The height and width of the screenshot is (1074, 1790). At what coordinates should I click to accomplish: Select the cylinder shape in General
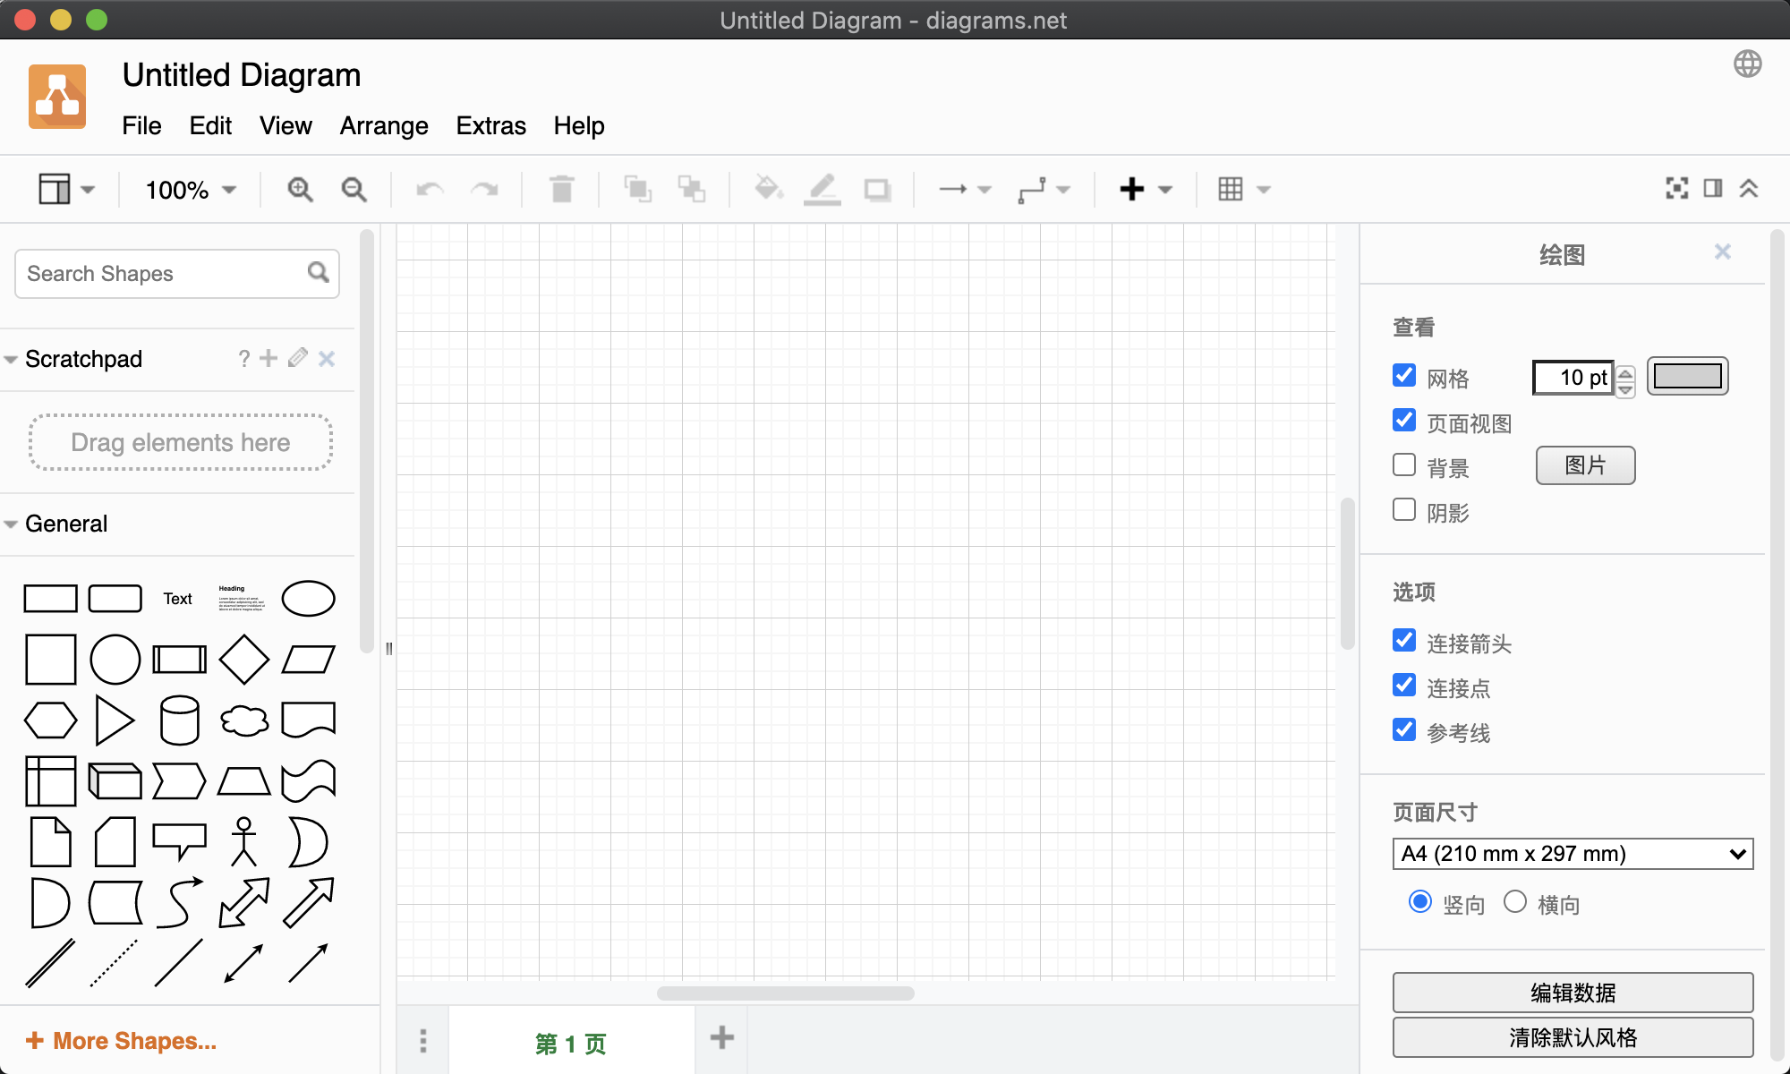click(179, 720)
